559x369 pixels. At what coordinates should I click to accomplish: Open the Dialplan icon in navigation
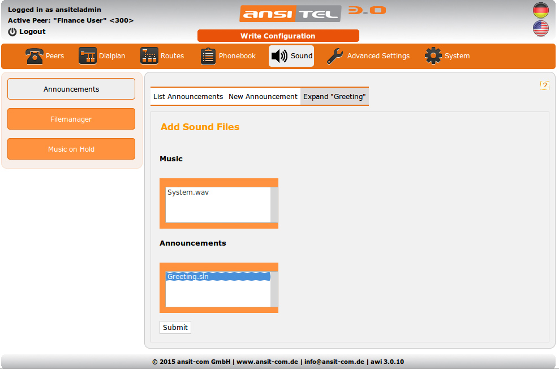pyautogui.click(x=87, y=56)
